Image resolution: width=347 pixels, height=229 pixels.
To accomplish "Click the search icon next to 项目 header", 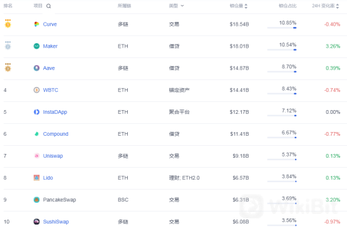I will click(x=48, y=6).
